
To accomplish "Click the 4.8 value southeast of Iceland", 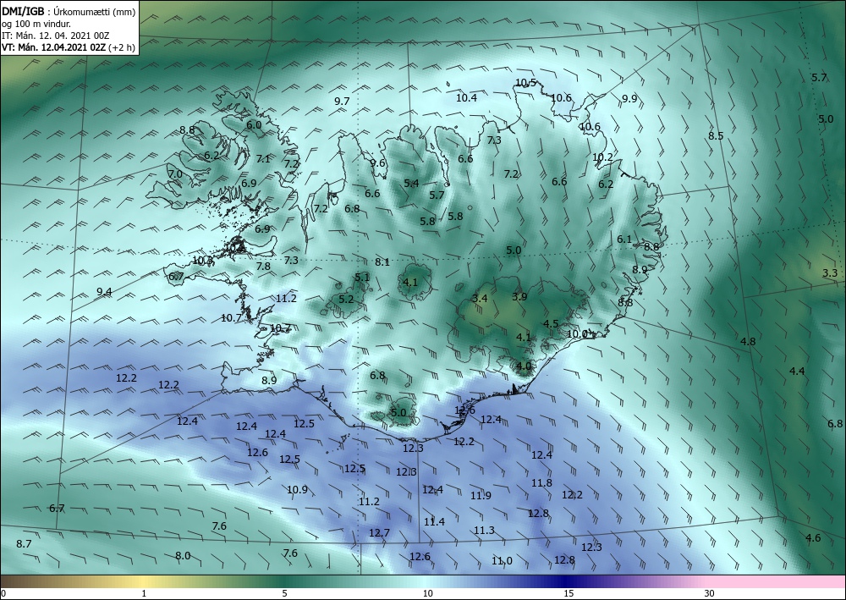I will coord(748,342).
